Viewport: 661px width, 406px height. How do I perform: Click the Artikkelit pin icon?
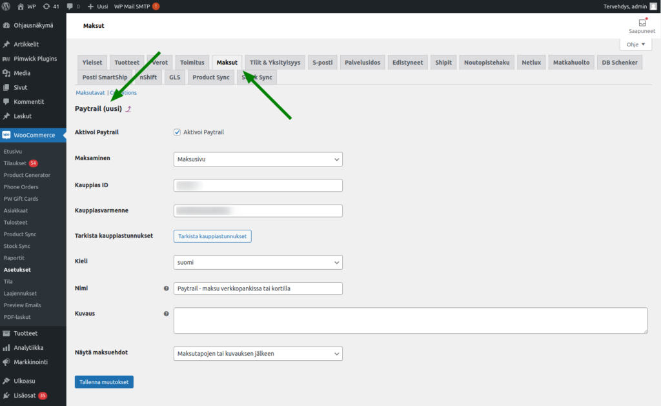click(x=6, y=45)
